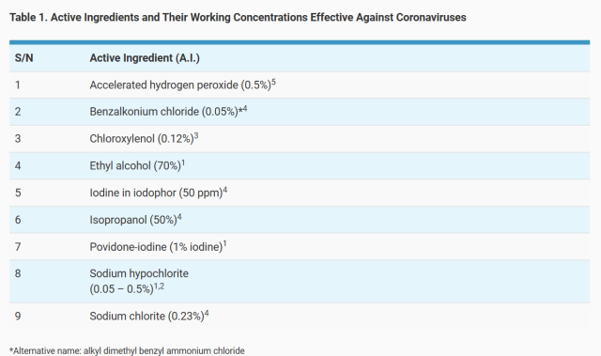Open footnote 5 superscript after hydrogen peroxide
Viewport: 601px width, 356px height.
[x=273, y=82]
